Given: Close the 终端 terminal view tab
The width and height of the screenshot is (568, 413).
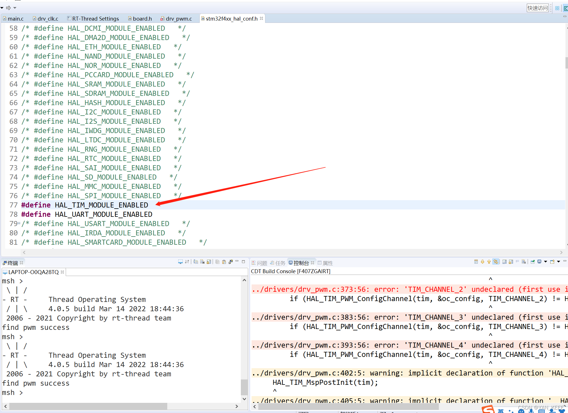Looking at the screenshot, I should click(21, 262).
